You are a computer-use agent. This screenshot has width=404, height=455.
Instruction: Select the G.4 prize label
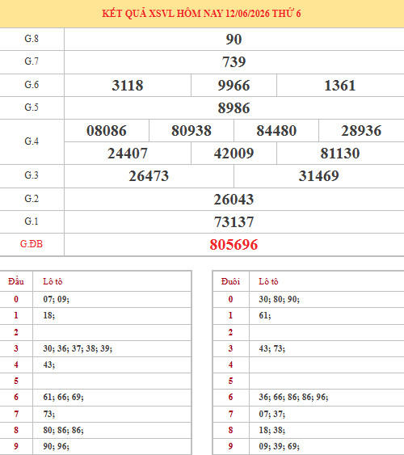pyautogui.click(x=32, y=141)
